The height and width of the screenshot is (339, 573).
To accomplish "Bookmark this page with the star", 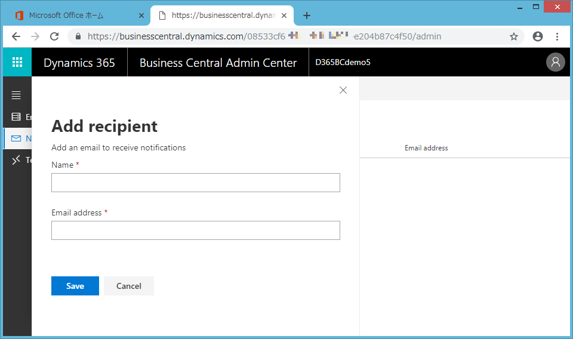I will coord(514,36).
